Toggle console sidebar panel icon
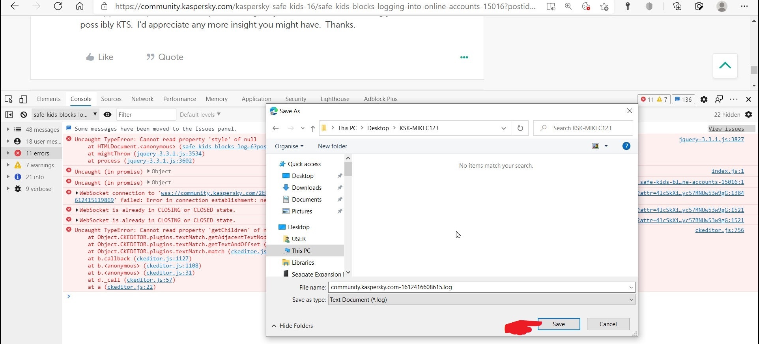This screenshot has height=344, width=759. [9, 115]
